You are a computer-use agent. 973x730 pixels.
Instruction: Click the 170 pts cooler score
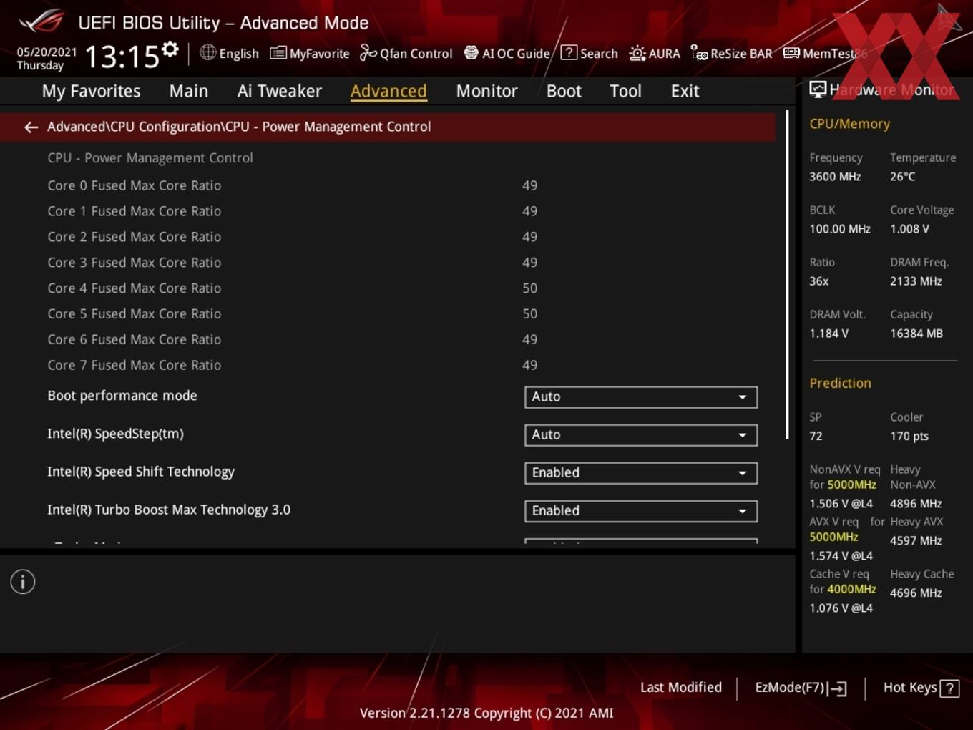click(x=909, y=436)
